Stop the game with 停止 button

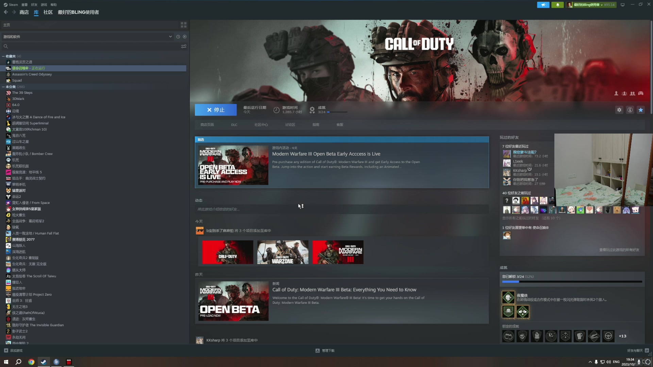[x=216, y=110]
